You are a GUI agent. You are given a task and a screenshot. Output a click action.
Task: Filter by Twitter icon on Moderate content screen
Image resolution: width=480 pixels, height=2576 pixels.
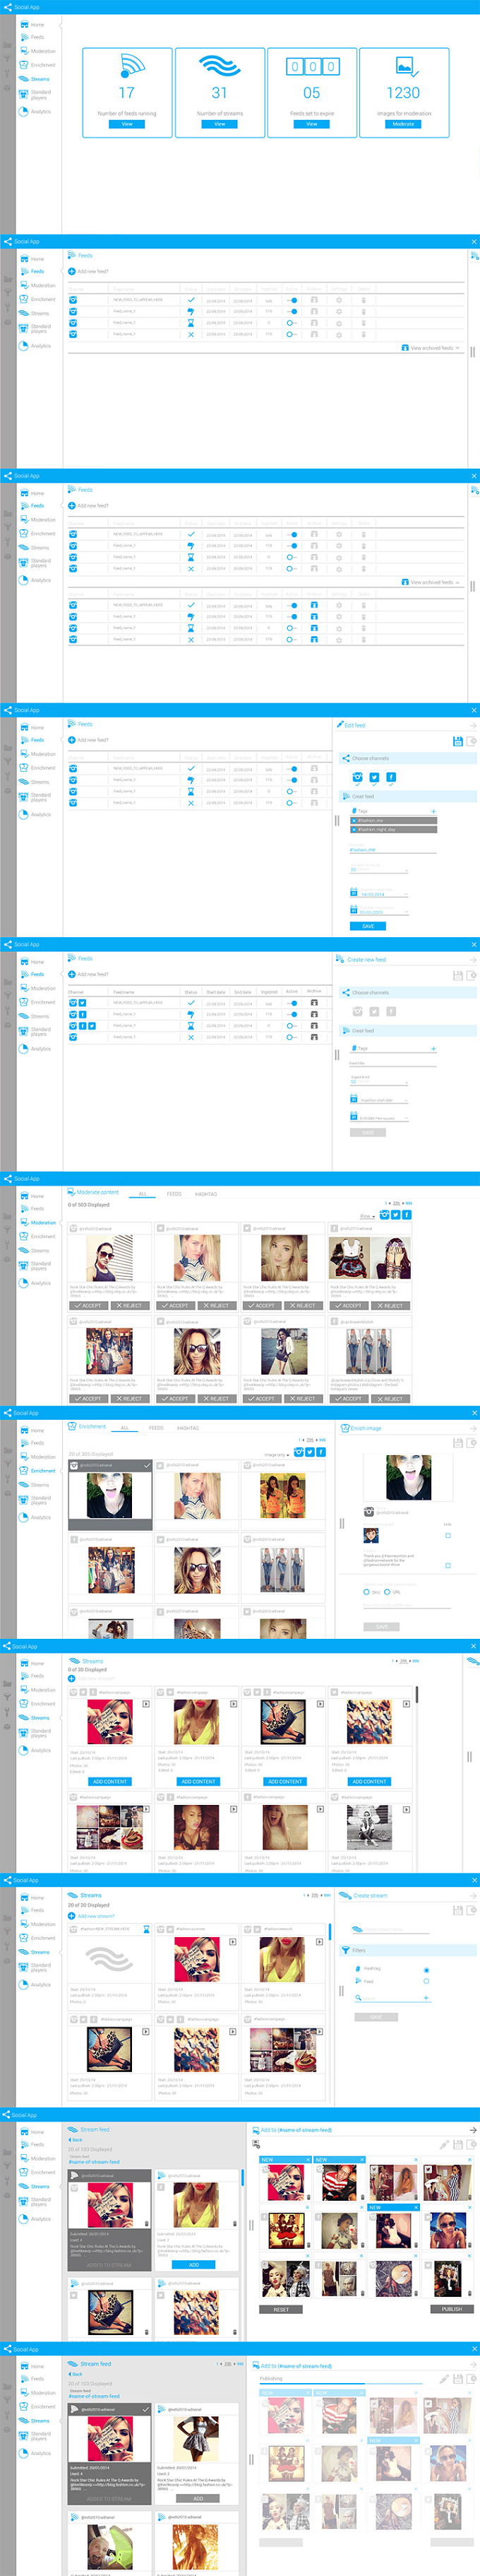(x=396, y=1214)
